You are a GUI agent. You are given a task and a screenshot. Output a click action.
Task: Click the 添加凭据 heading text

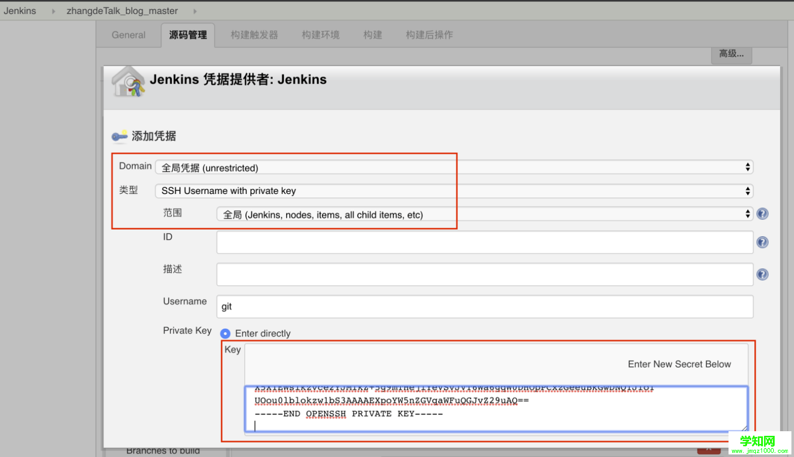coord(154,136)
